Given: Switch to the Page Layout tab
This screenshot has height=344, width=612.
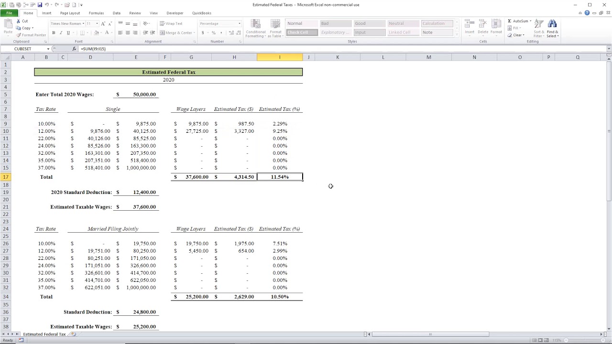Looking at the screenshot, I should pos(70,13).
